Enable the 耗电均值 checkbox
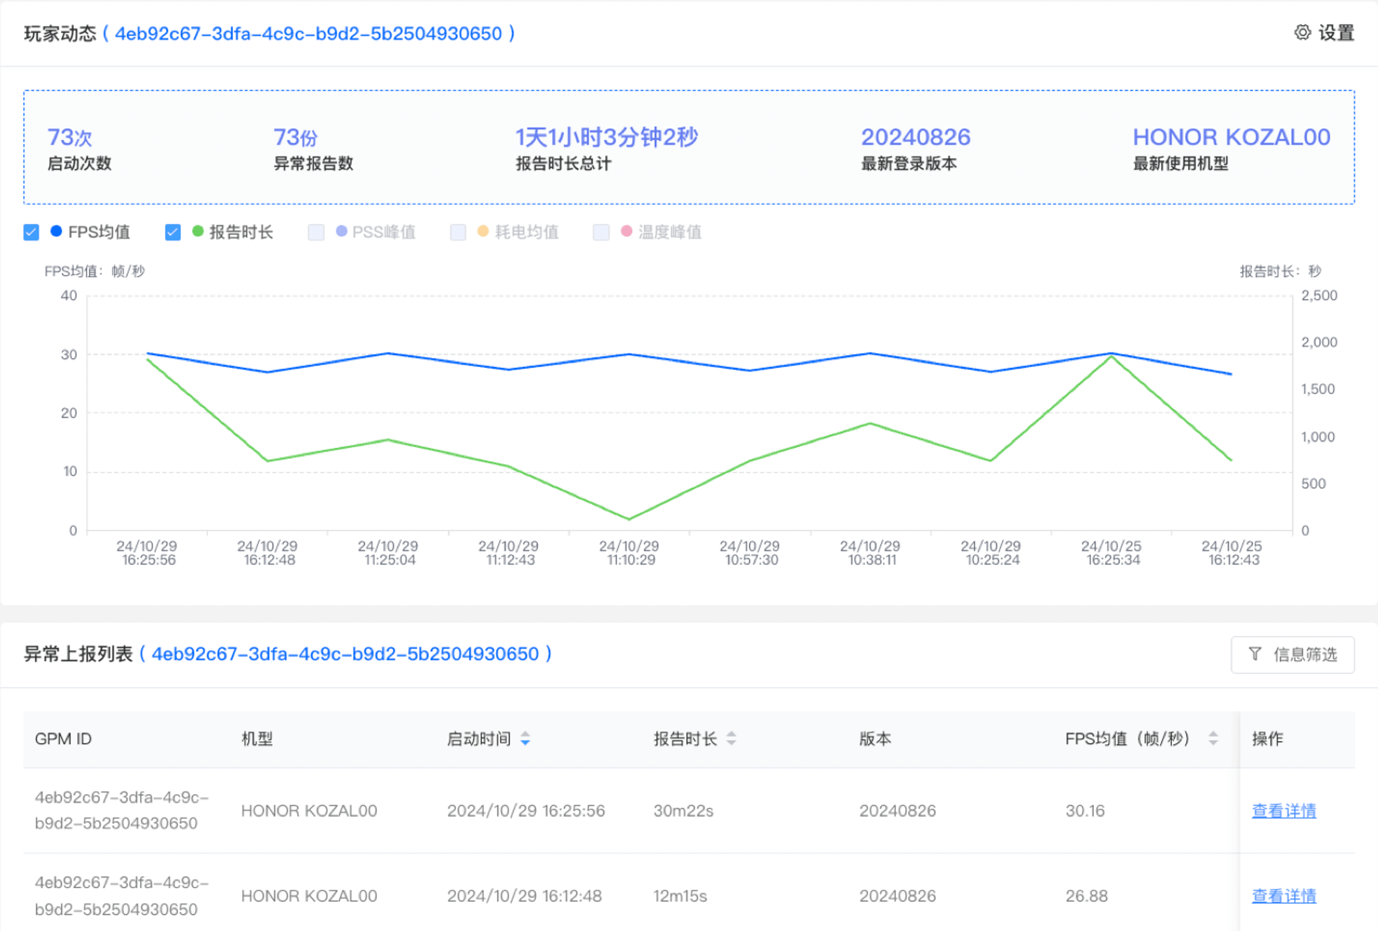 (458, 232)
